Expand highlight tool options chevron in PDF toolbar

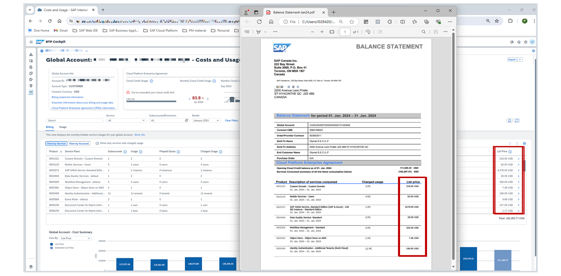coord(265,32)
